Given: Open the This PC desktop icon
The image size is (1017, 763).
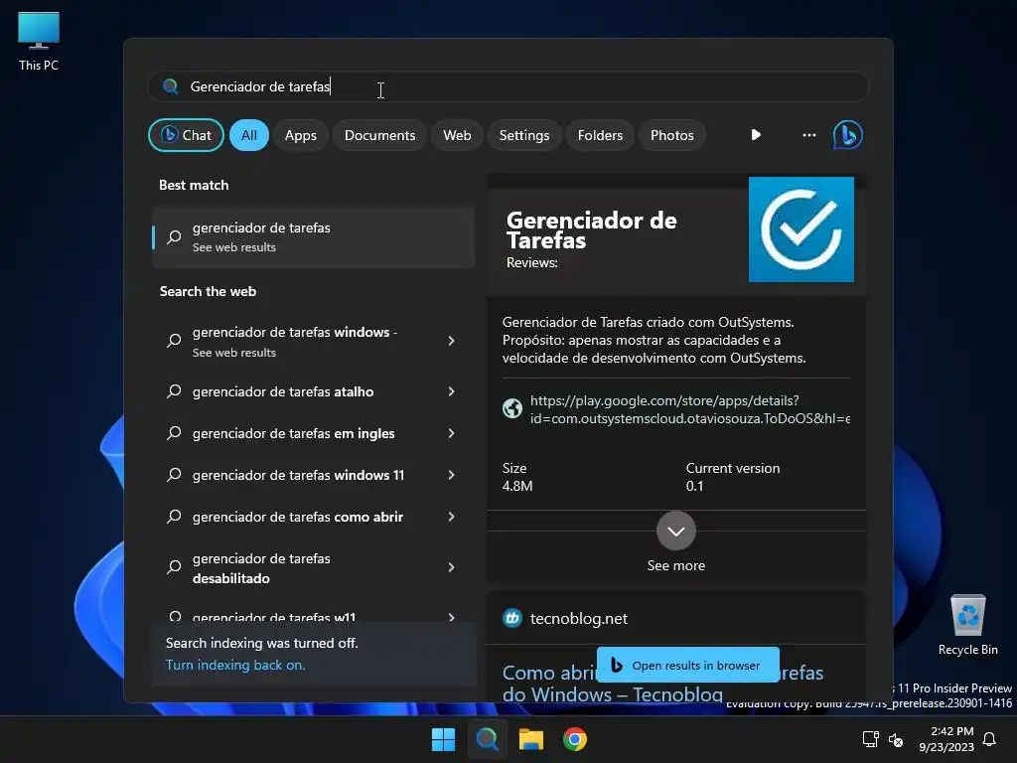Looking at the screenshot, I should click(x=39, y=41).
